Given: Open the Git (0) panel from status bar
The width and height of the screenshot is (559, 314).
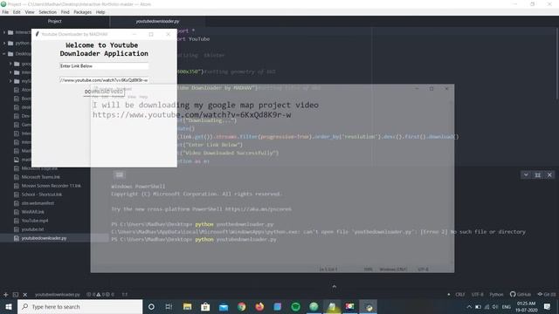Looking at the screenshot, I should pyautogui.click(x=547, y=295).
